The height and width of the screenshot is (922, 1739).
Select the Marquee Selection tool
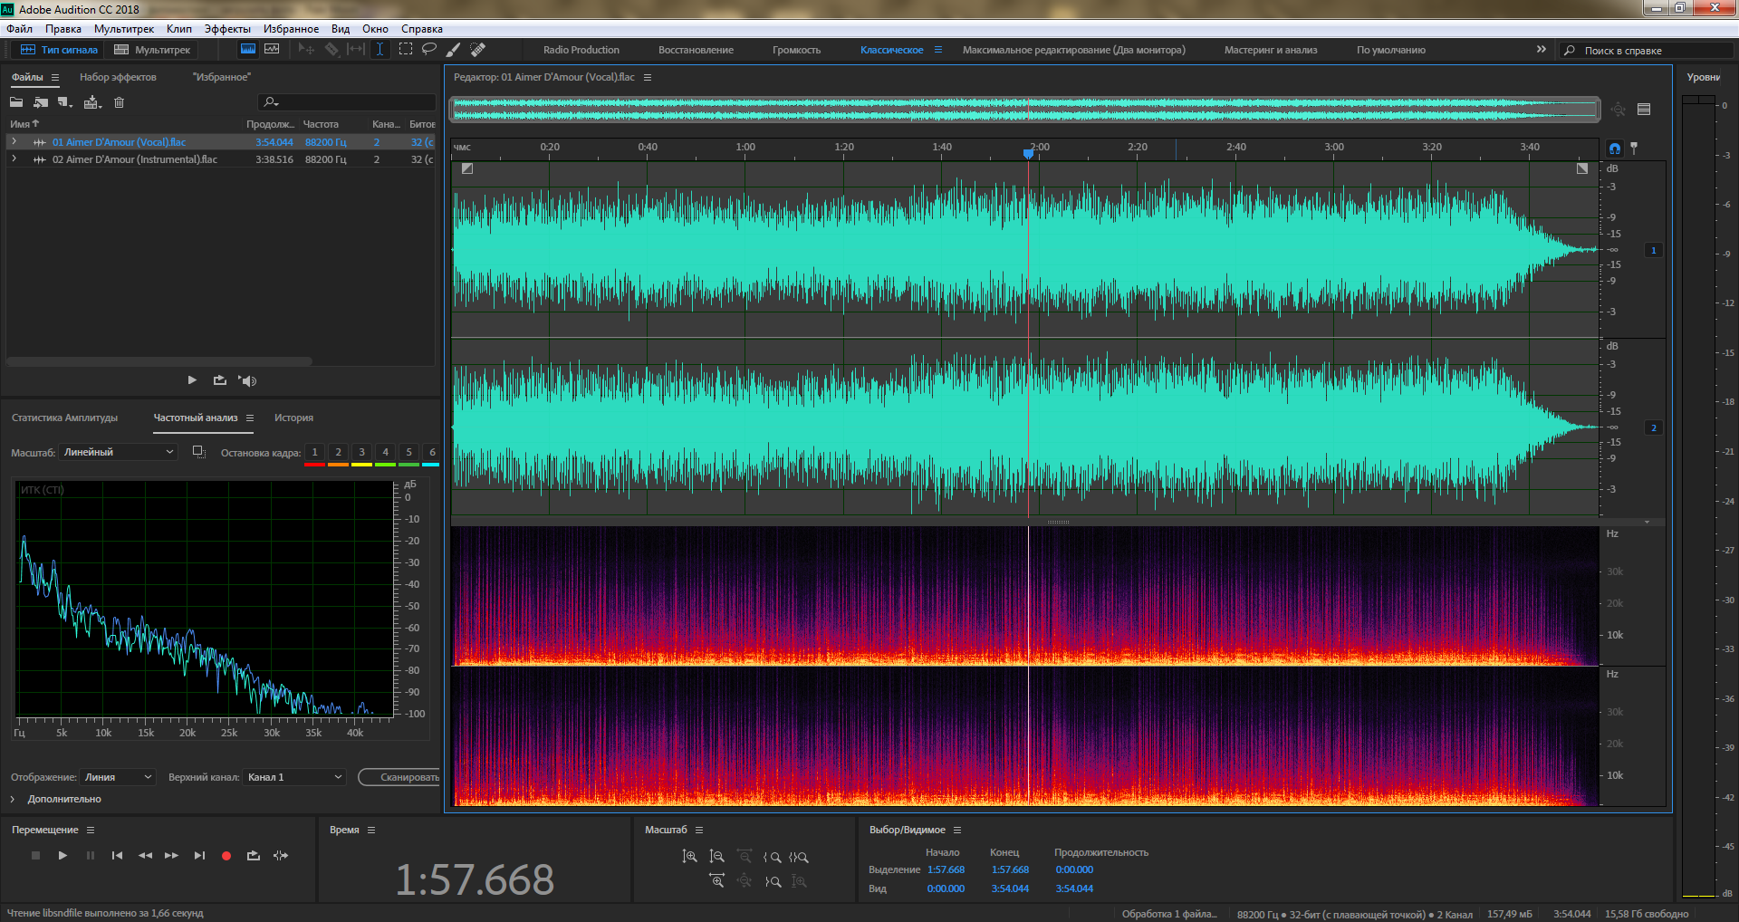[x=405, y=50]
